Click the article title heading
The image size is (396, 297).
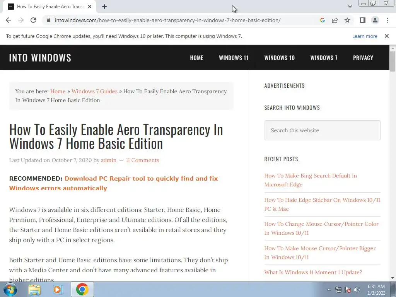[x=116, y=137]
